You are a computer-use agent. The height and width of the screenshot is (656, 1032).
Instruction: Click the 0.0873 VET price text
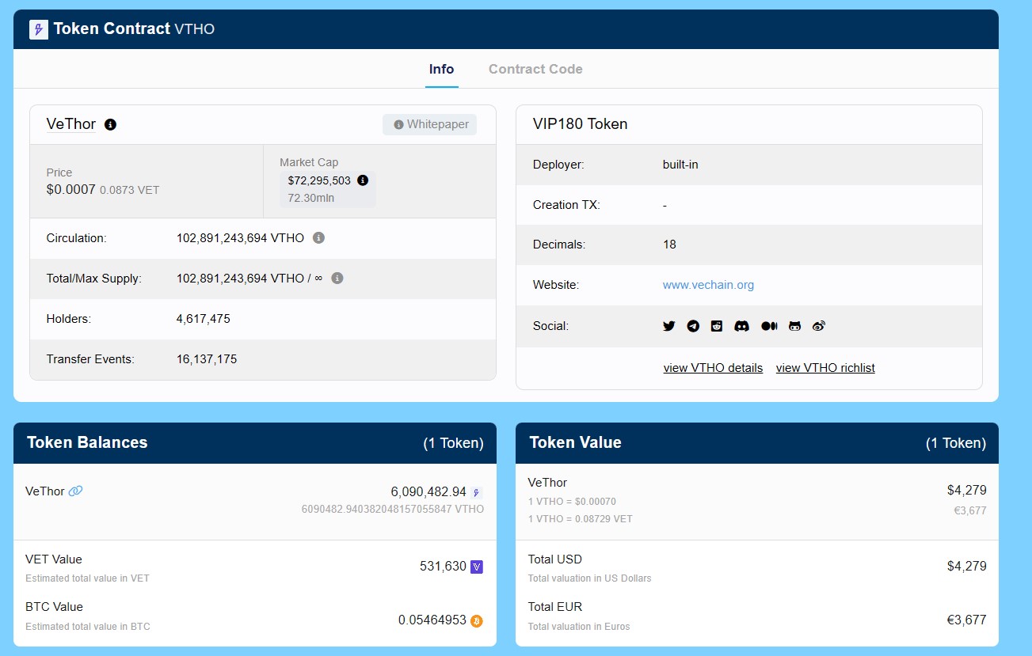[x=130, y=191]
